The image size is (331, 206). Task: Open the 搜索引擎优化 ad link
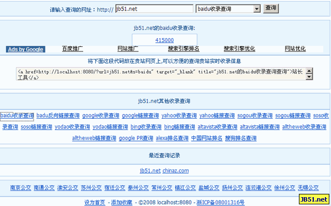click(239, 49)
